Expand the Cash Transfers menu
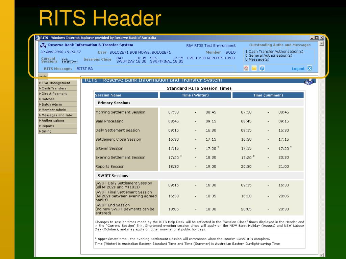Viewport: 346px width, 259px height. 57,88
